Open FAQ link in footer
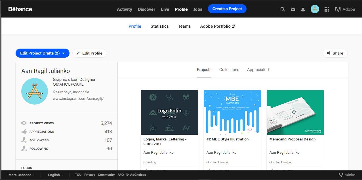Image resolution: width=362 pixels, height=180 pixels. 121,175
